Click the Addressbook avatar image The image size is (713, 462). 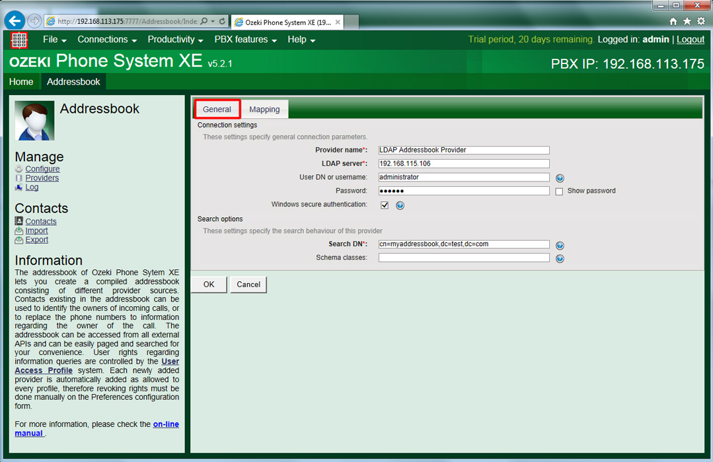(x=34, y=120)
